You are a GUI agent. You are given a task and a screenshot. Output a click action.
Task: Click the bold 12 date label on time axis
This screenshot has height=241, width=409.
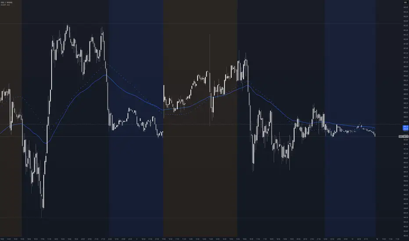point(377,239)
